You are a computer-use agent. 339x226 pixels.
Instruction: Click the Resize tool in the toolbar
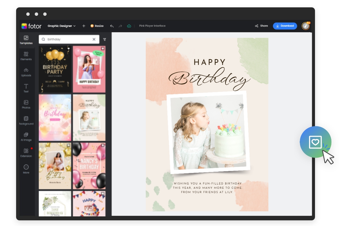(97, 26)
